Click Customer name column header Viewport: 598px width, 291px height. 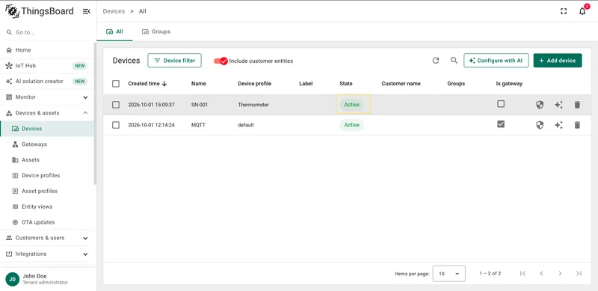pos(401,84)
